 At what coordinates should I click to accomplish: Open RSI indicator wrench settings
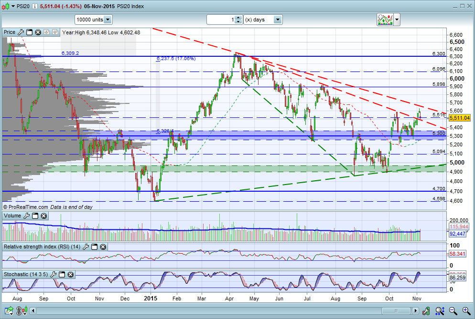click(x=86, y=247)
